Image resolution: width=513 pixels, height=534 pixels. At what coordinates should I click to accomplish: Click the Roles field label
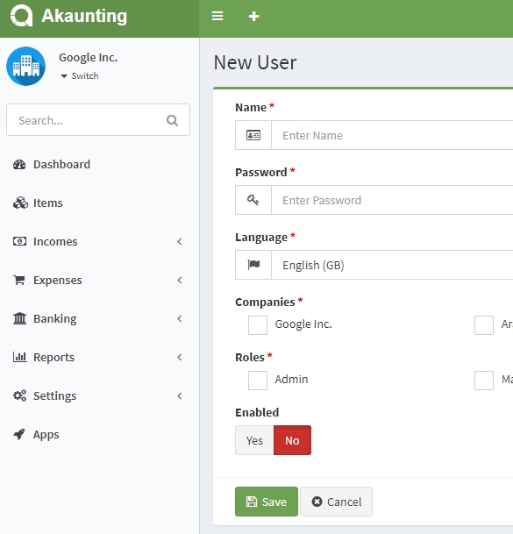(x=250, y=357)
